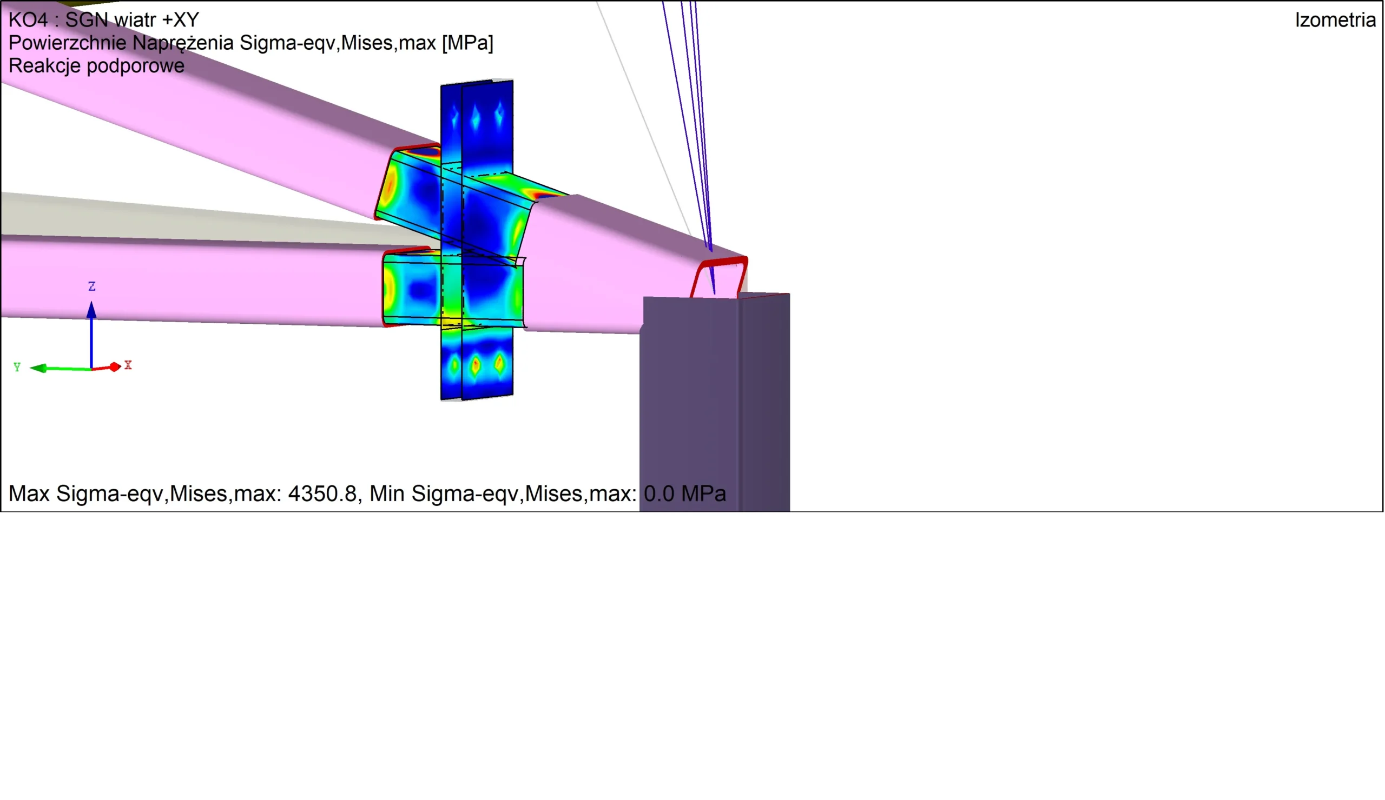
Task: Click the middle bolt hole hotspot on plate bottom
Action: (476, 364)
